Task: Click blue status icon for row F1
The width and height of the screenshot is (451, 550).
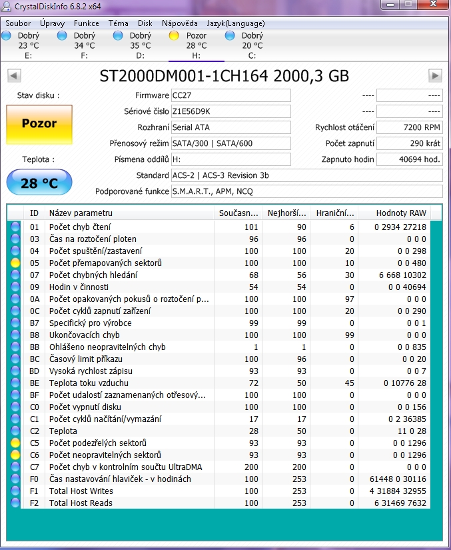Action: pyautogui.click(x=15, y=491)
